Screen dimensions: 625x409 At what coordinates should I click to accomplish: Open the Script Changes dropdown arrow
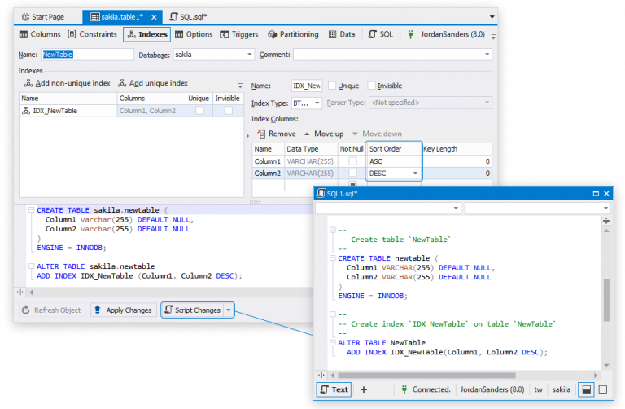point(229,310)
